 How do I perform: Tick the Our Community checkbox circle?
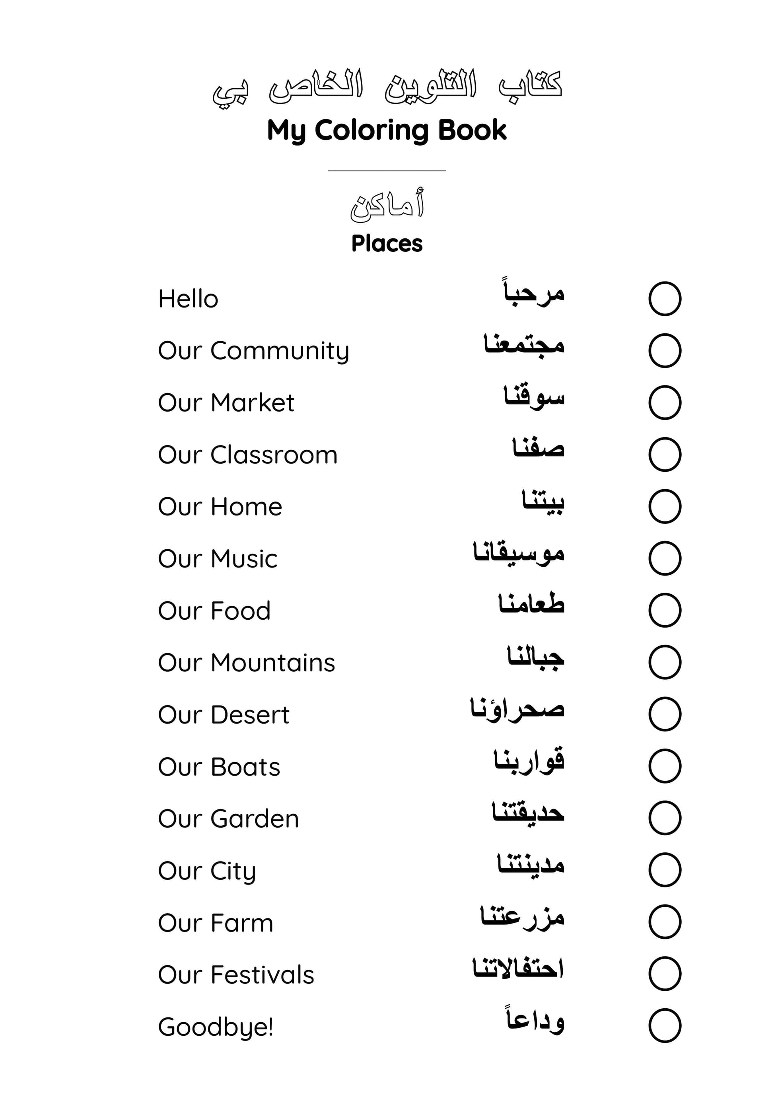[664, 350]
